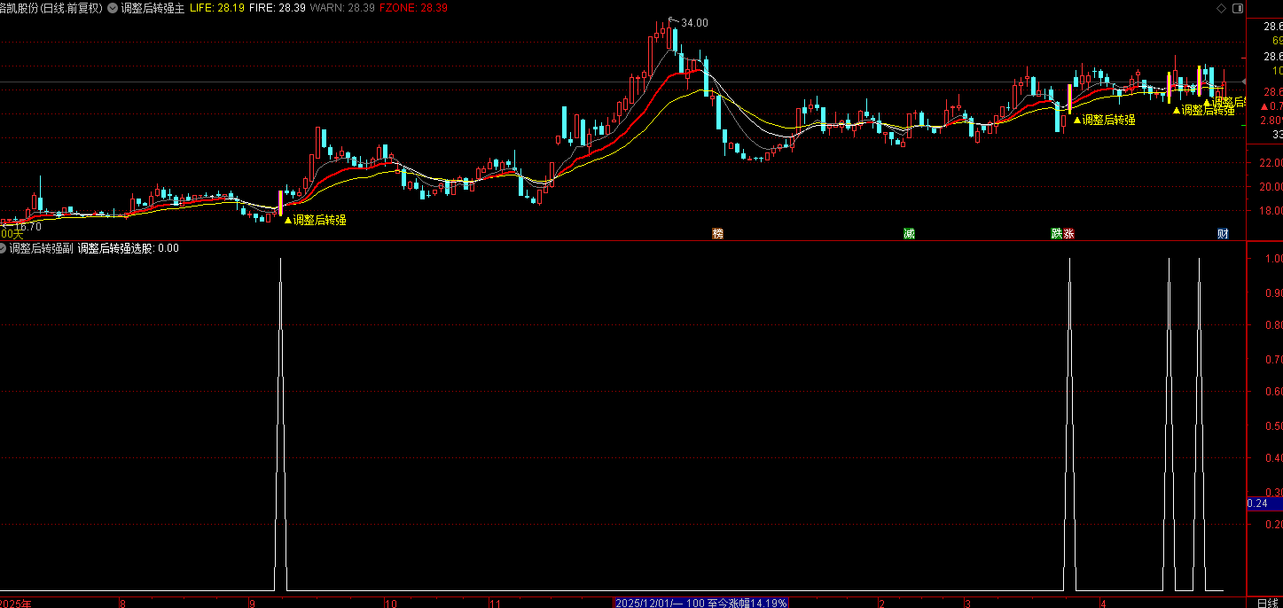Click the 1.00 sub-chart axis label
This screenshot has width=1283, height=608.
coord(1273,259)
